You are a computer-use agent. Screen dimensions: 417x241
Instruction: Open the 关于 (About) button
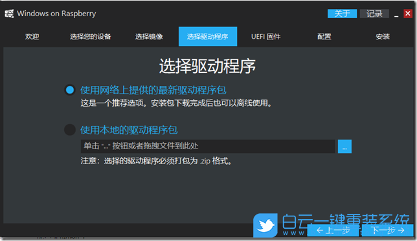pos(342,14)
